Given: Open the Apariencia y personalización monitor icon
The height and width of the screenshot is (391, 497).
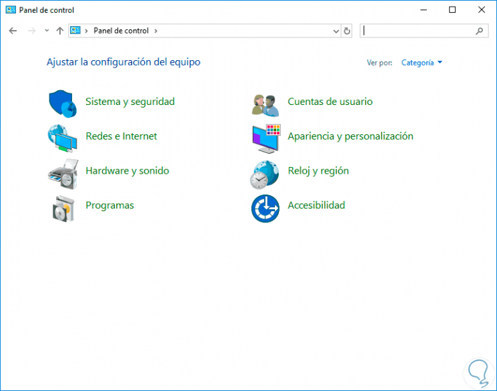Looking at the screenshot, I should pyautogui.click(x=267, y=139).
